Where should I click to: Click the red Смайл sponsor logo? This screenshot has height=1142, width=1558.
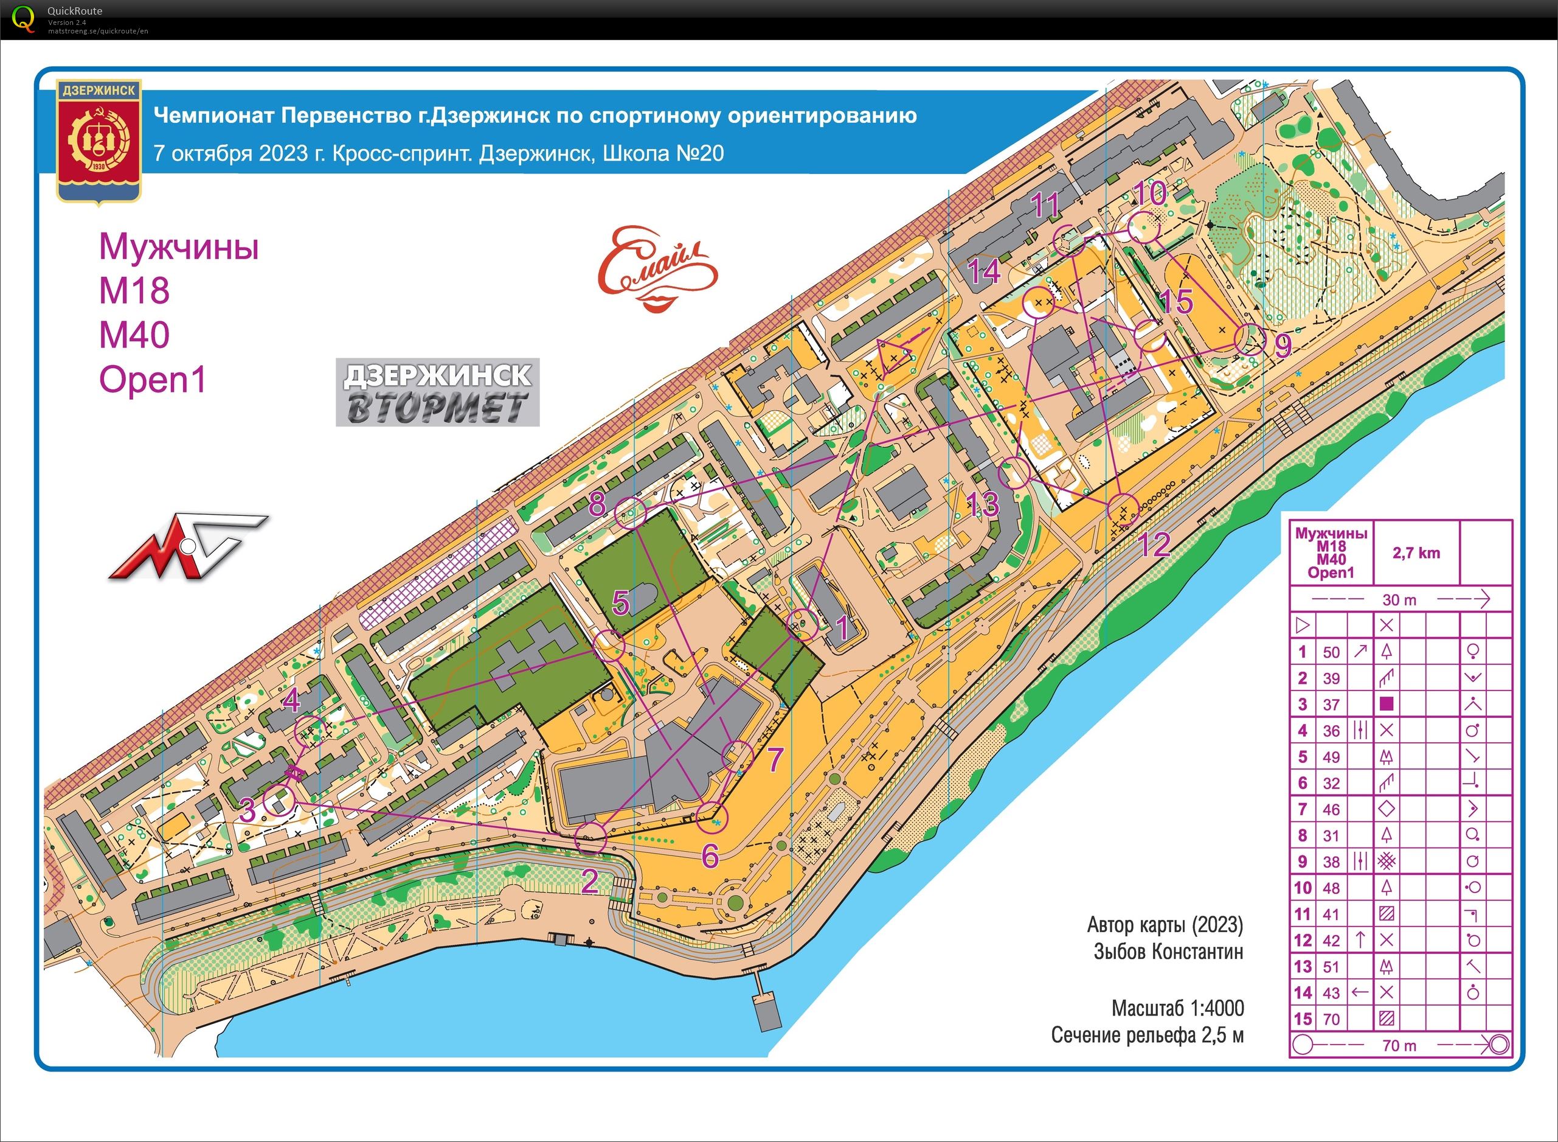[x=657, y=270]
